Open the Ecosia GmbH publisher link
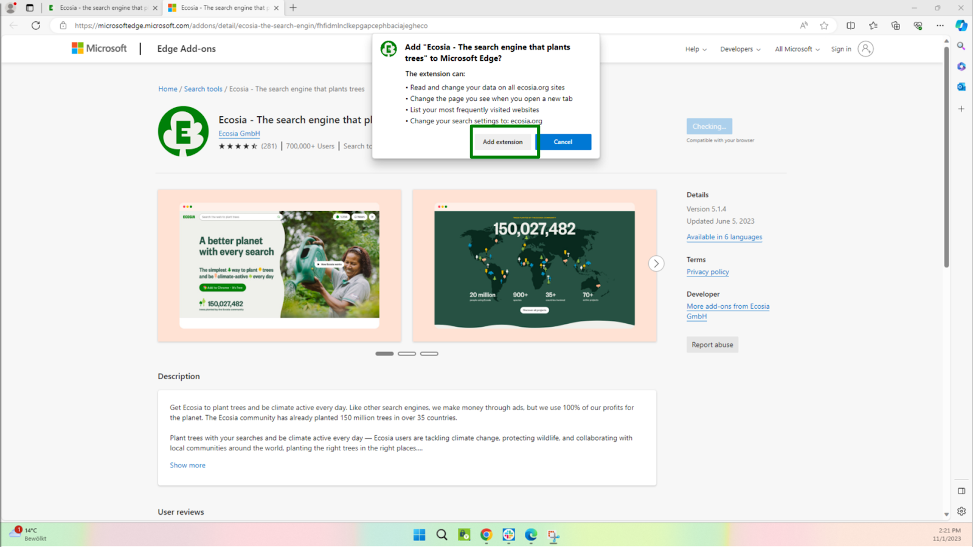The image size is (973, 547). pos(239,134)
